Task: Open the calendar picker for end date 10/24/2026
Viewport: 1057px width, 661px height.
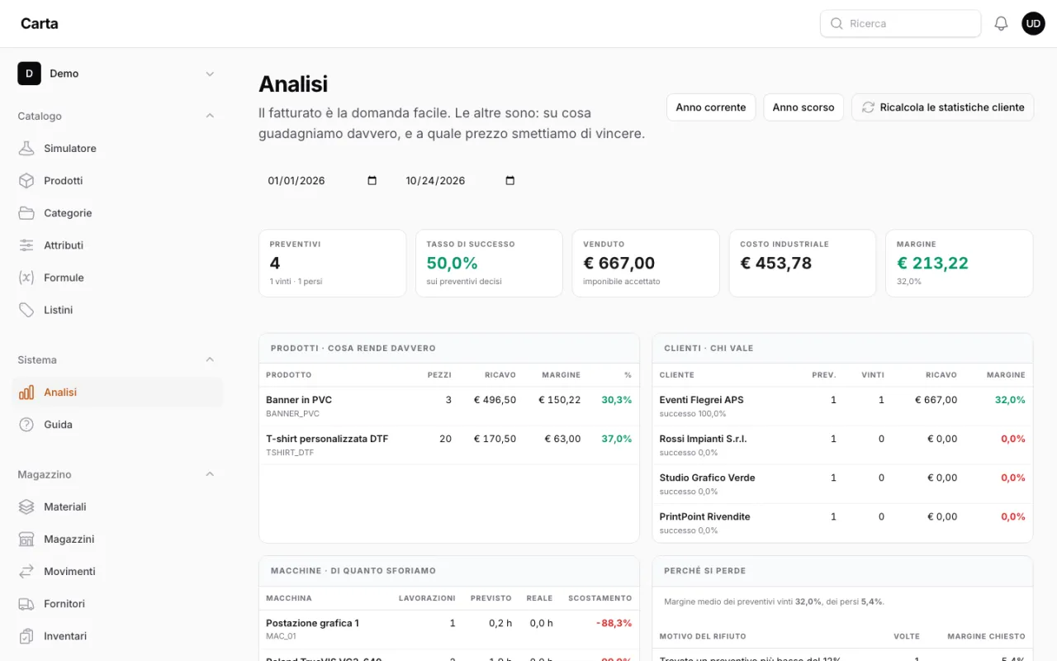Action: (x=510, y=181)
